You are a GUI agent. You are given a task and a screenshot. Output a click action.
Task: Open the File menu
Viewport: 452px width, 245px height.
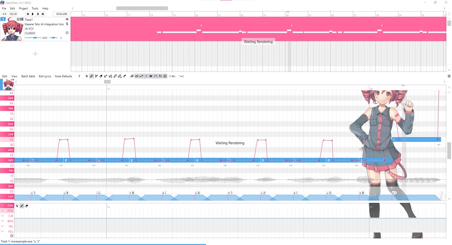tap(4, 8)
